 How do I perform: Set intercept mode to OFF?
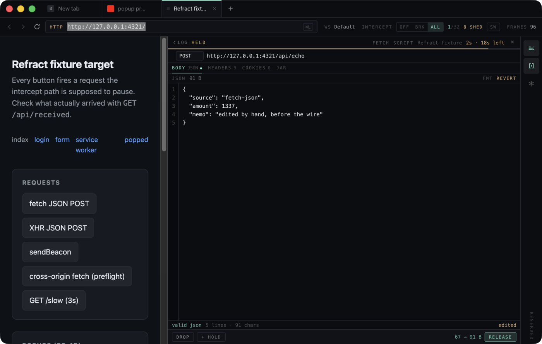point(404,27)
